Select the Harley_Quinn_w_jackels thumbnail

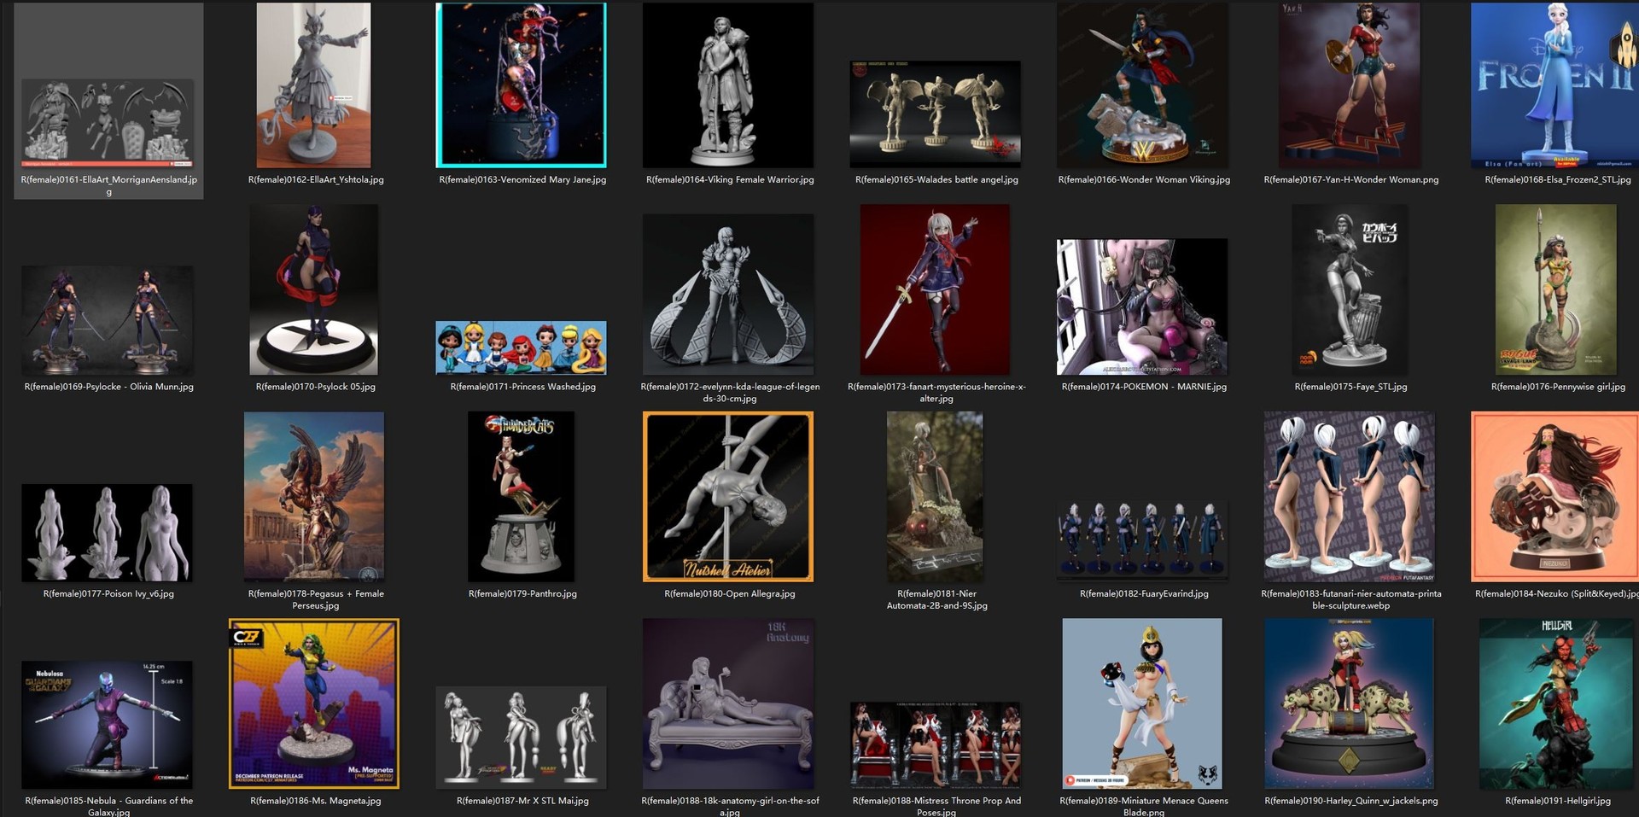(x=1350, y=704)
